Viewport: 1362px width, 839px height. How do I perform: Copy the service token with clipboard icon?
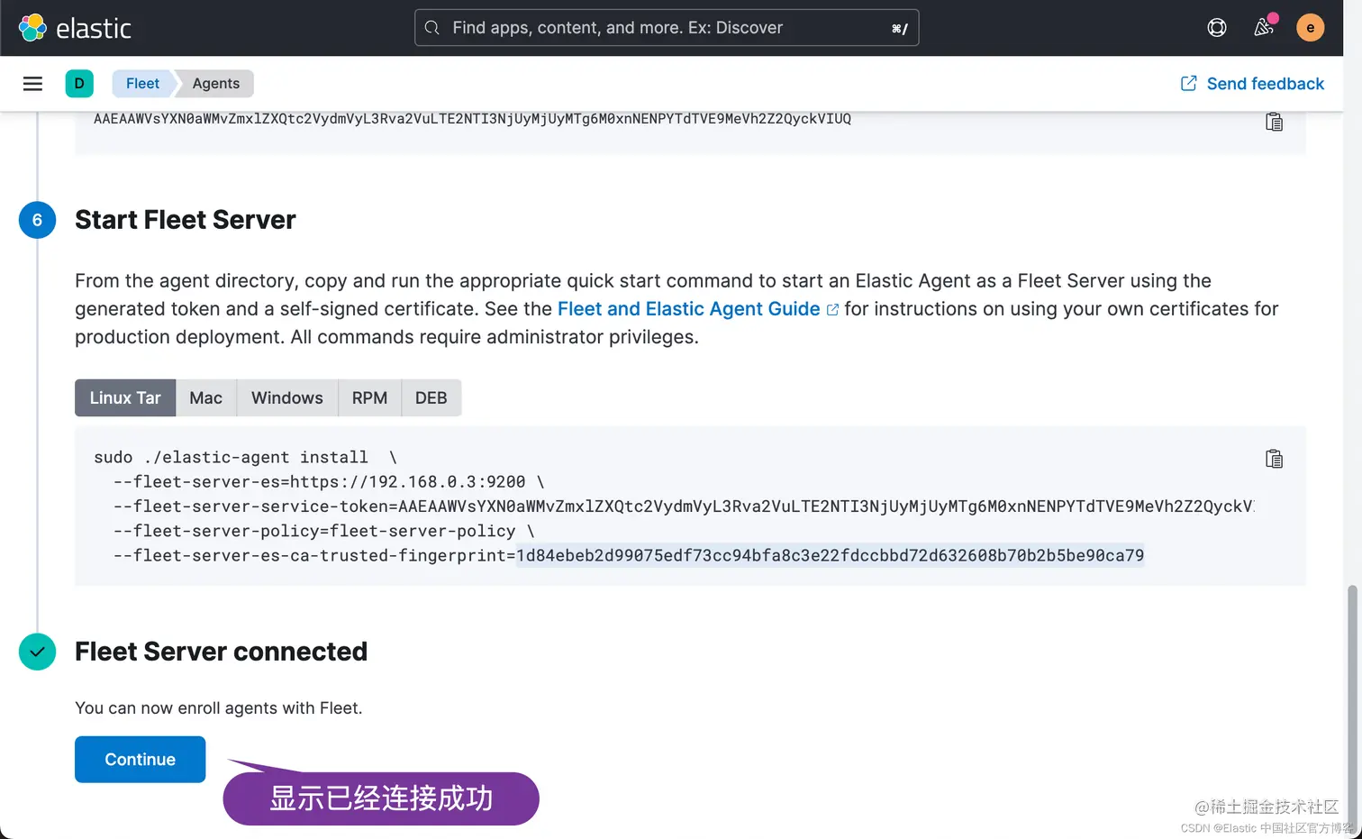1274,122
